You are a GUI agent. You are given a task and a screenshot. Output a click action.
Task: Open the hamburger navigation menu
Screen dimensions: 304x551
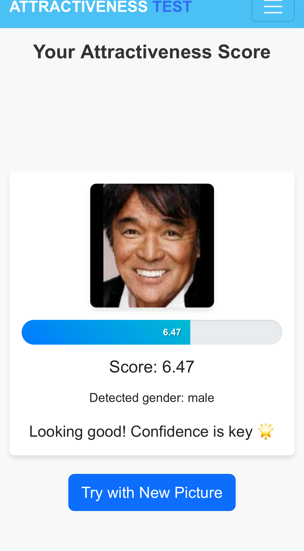pyautogui.click(x=273, y=8)
